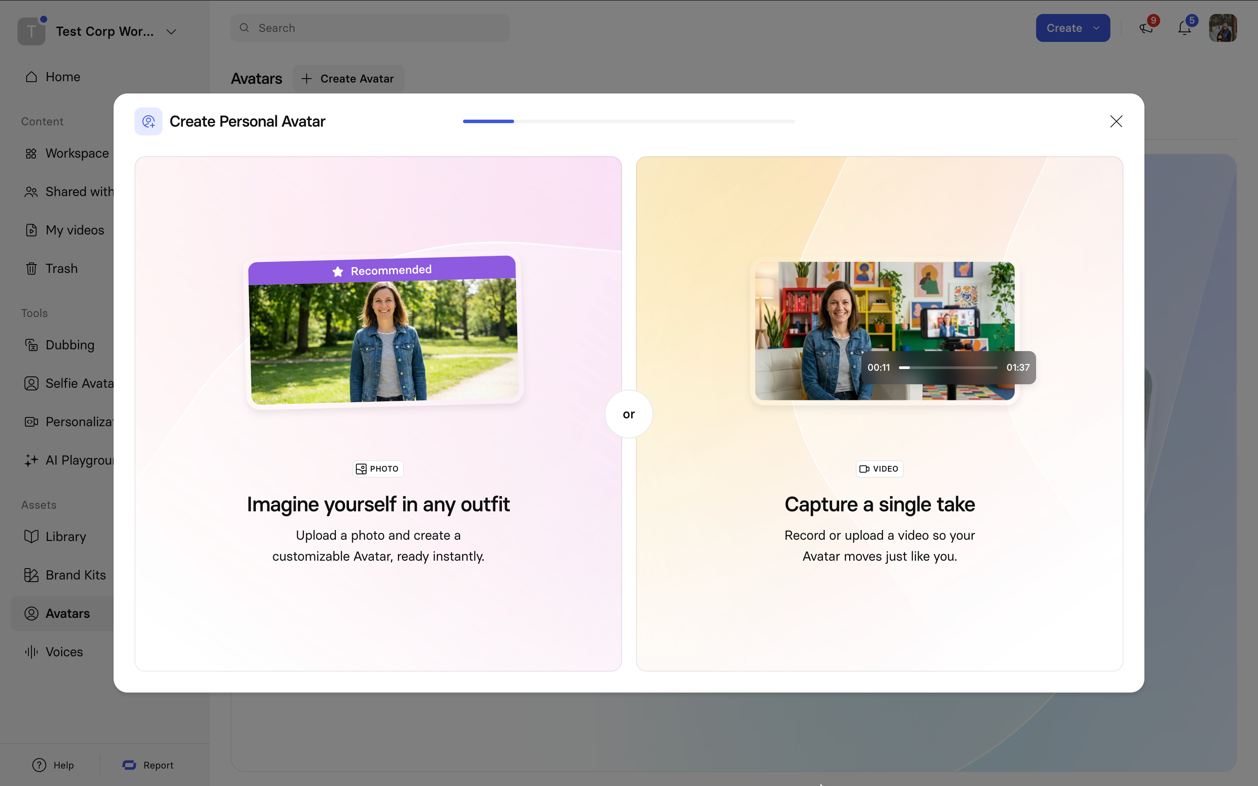Image resolution: width=1258 pixels, height=786 pixels.
Task: Expand the Test Corp workspace switcher chevron
Action: [171, 32]
